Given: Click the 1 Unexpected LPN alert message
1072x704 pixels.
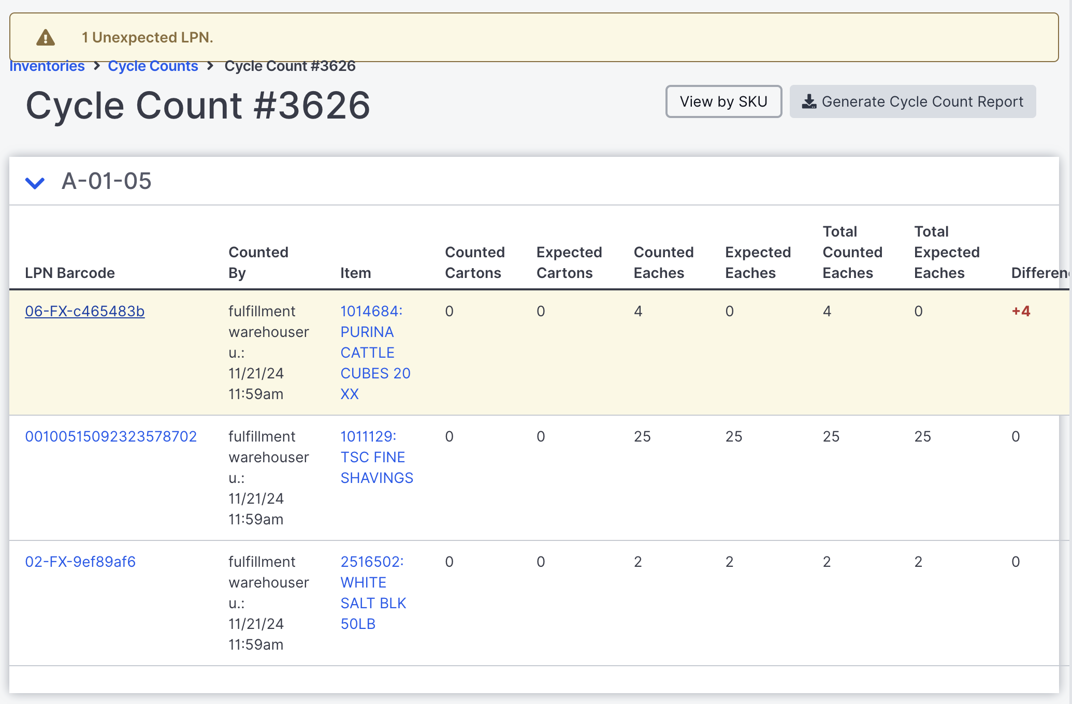Looking at the screenshot, I should click(x=147, y=37).
